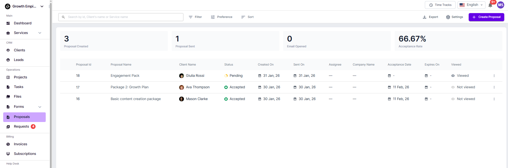Open the Time Tracks button
Screen dimensions: 508x168
440,5
